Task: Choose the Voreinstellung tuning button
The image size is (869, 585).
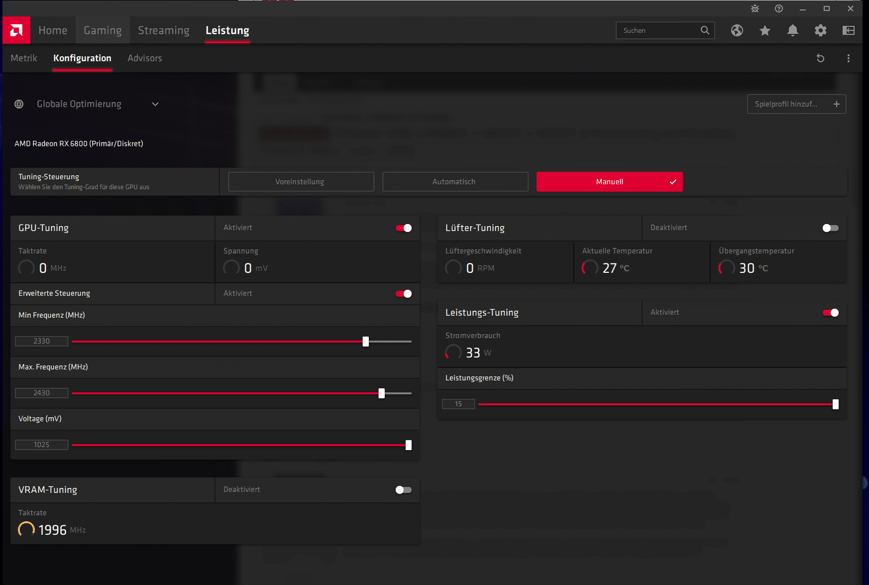Action: point(301,182)
